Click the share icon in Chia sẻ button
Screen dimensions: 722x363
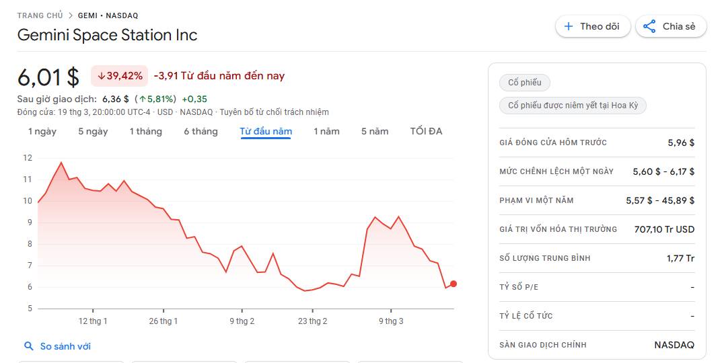point(649,27)
